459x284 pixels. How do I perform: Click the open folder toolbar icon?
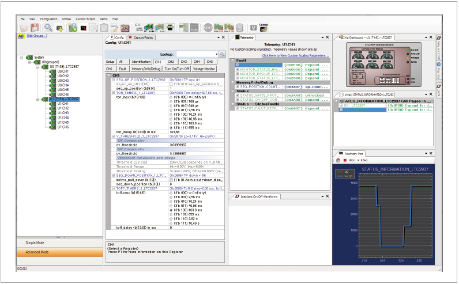coord(24,27)
